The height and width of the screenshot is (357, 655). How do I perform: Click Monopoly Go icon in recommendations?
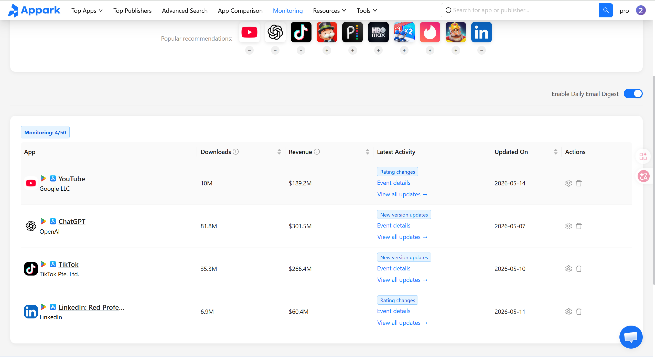click(327, 32)
